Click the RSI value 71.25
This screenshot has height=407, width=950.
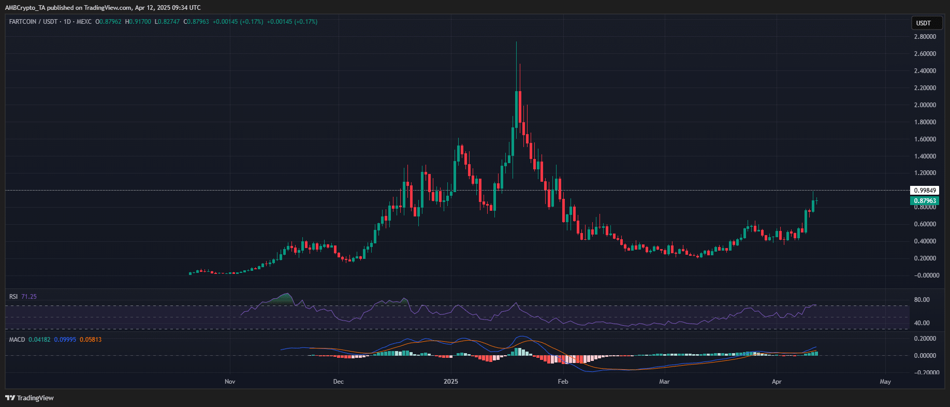click(x=29, y=297)
